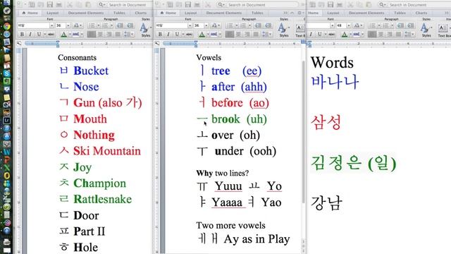Image resolution: width=451 pixels, height=254 pixels.
Task: Open highlight color arrow in Words window
Action: (x=363, y=35)
